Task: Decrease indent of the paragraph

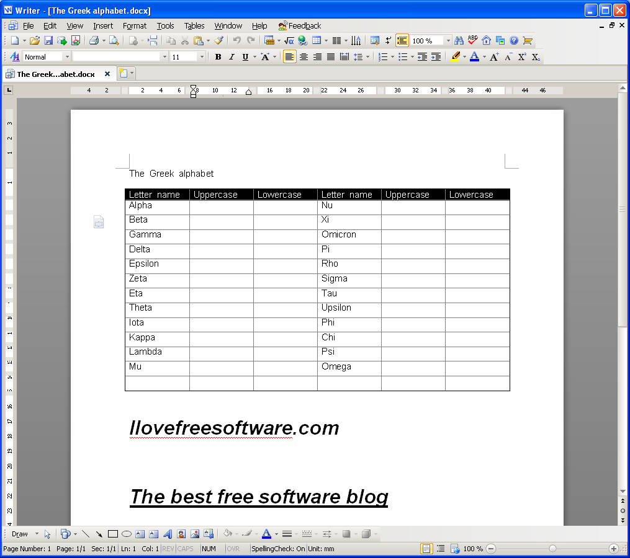Action: [422, 57]
